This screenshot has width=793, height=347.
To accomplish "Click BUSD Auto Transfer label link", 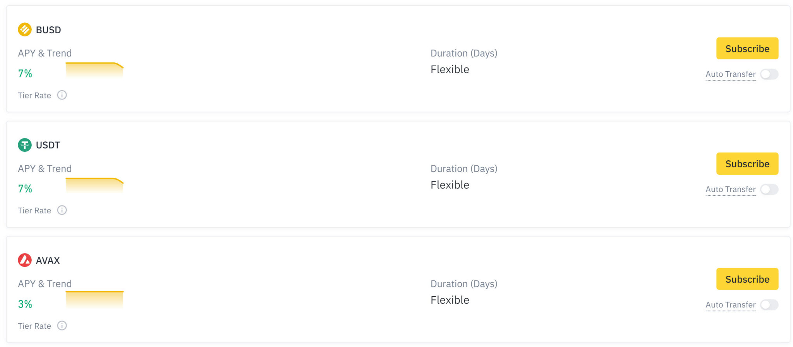I will point(730,74).
